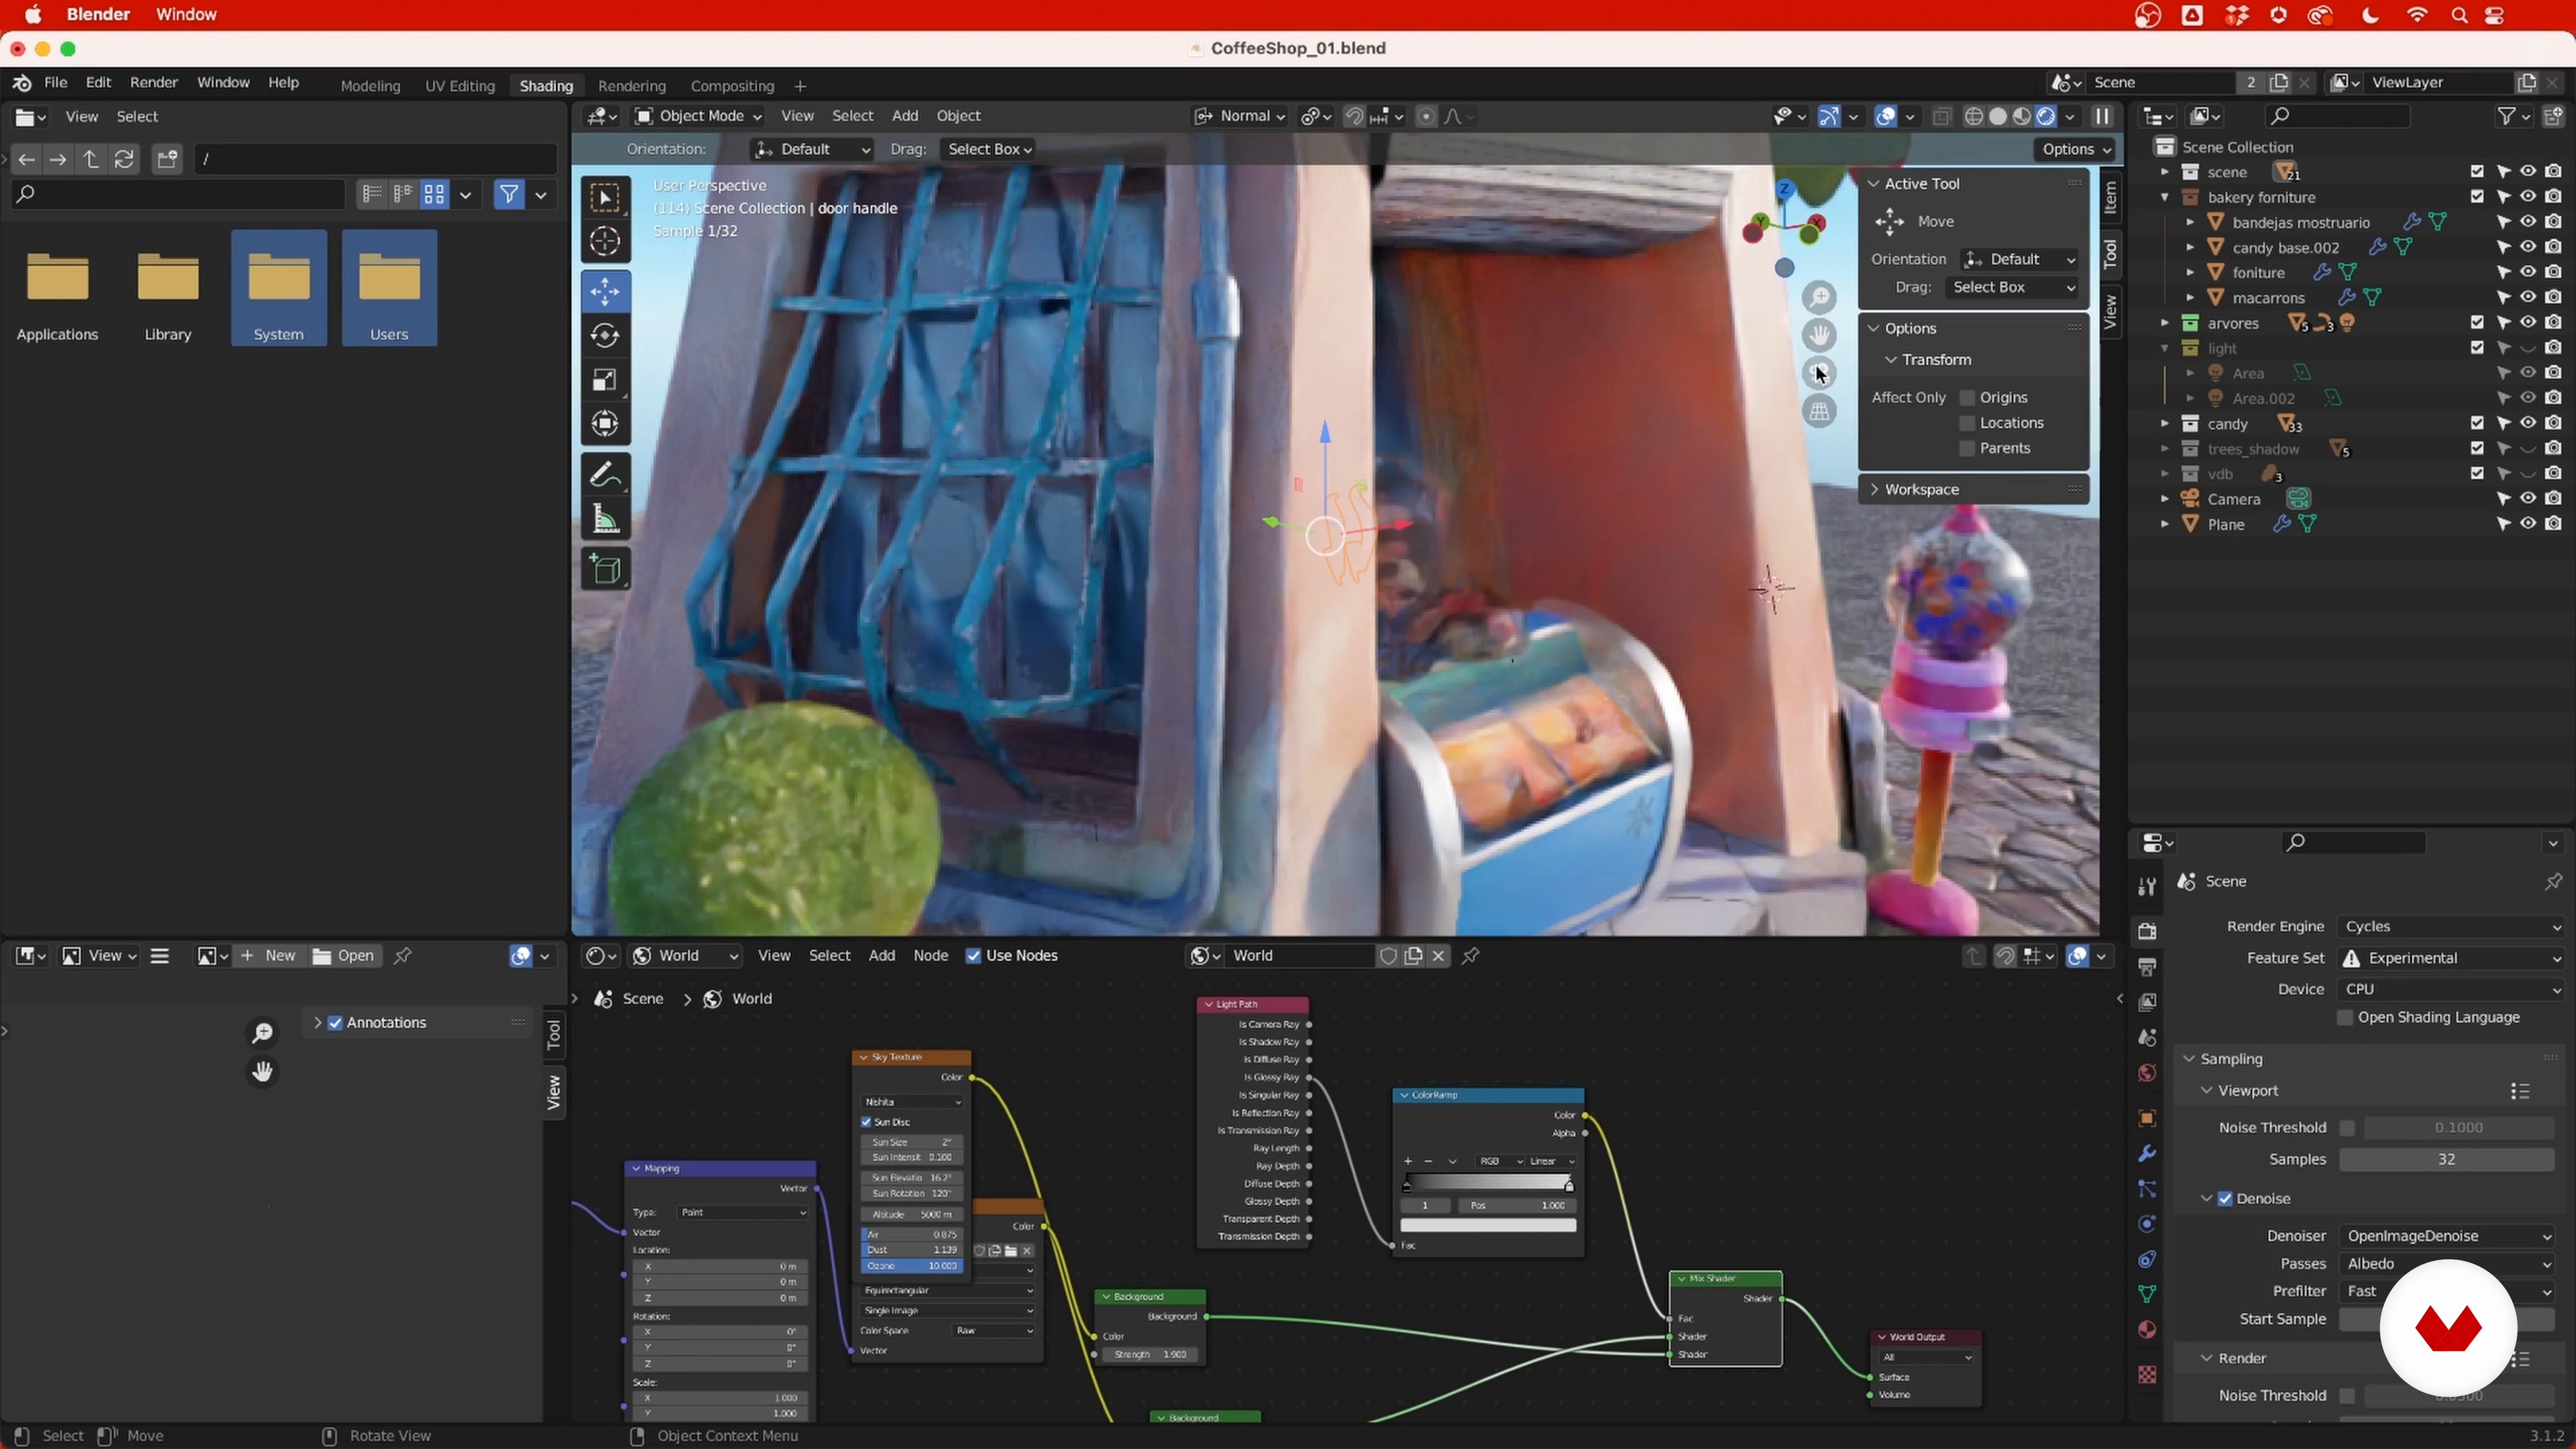Enable Affect Only Locations checkbox

coord(1967,423)
